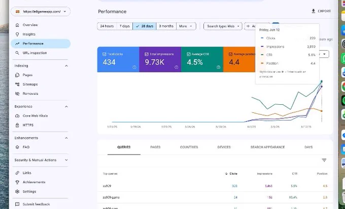Screen dimensions: 345x209
Task: Open the property selector dropdown
Action: click(41, 12)
